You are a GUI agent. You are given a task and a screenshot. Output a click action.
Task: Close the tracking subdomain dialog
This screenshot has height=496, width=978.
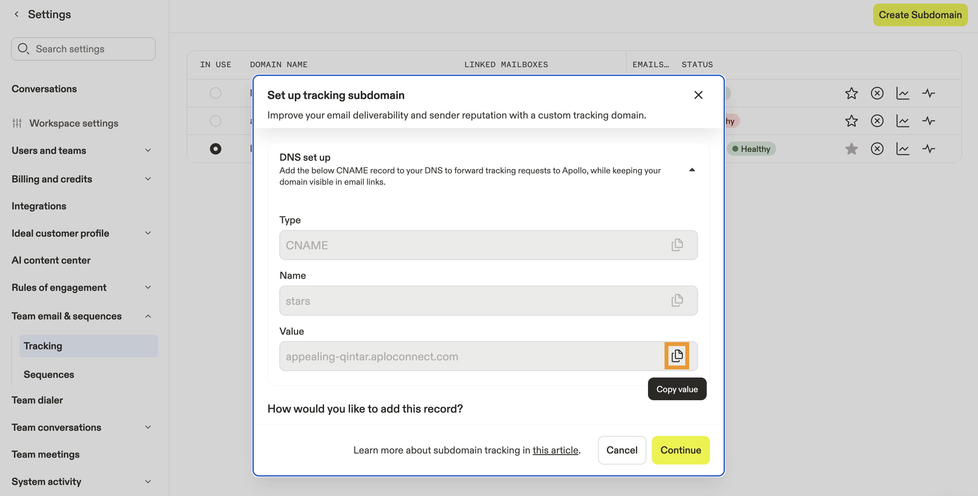coord(698,95)
